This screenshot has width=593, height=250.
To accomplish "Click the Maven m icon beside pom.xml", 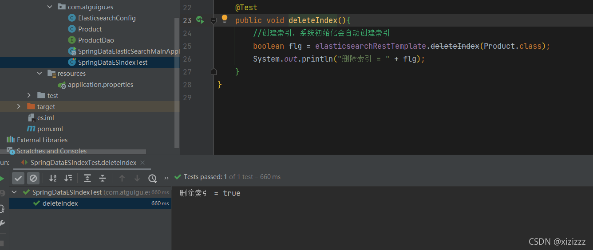I will (x=31, y=129).
